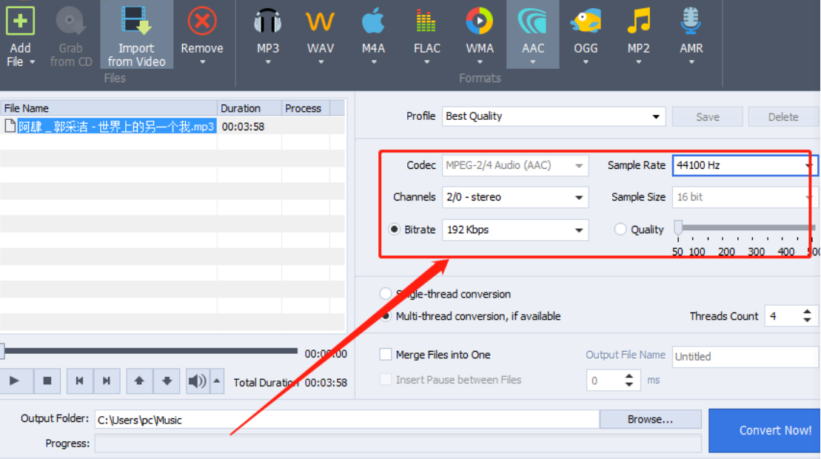Open the Channels 2/0 - stereo dropdown
The width and height of the screenshot is (821, 459).
tap(515, 198)
